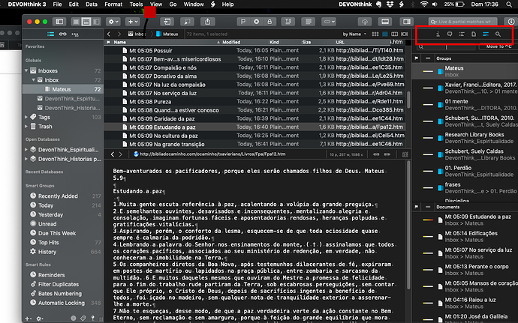Select the sidebar navigate list tab

(50, 34)
